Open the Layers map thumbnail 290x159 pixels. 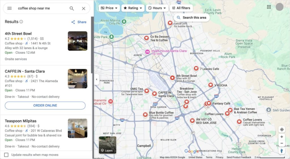point(107,145)
